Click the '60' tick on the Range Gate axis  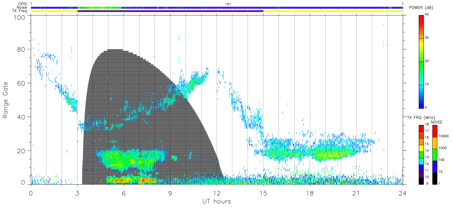click(21, 83)
